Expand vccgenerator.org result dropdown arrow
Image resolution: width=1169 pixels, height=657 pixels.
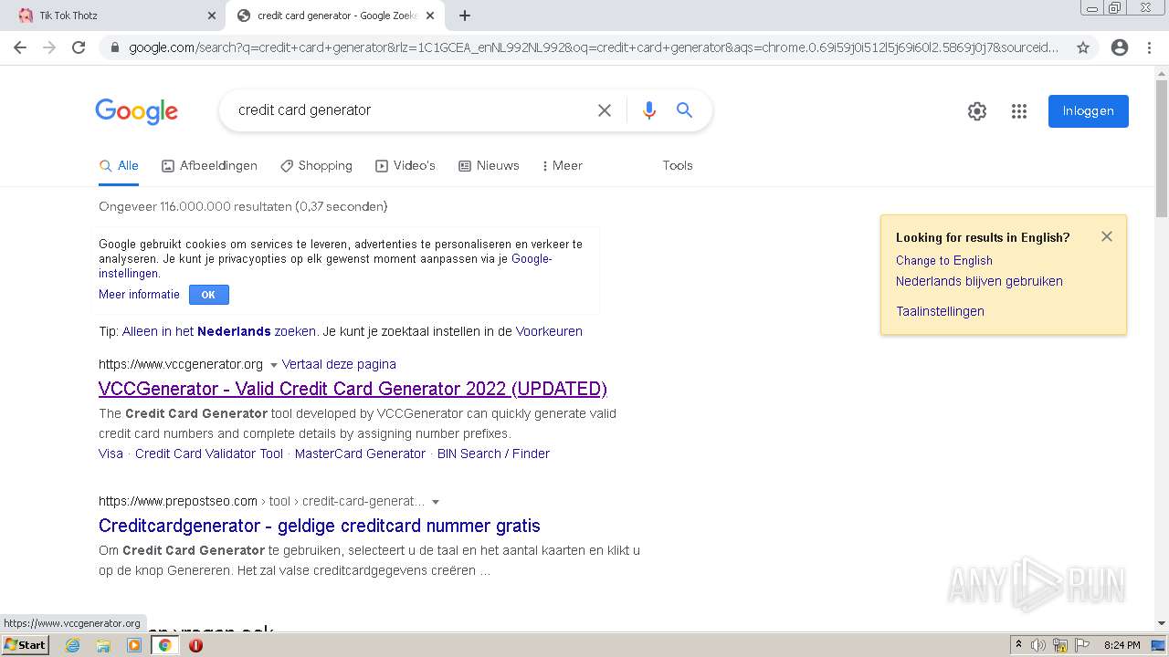point(273,365)
